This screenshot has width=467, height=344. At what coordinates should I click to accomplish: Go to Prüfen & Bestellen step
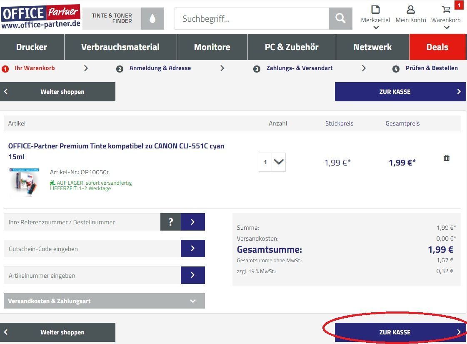(x=432, y=68)
